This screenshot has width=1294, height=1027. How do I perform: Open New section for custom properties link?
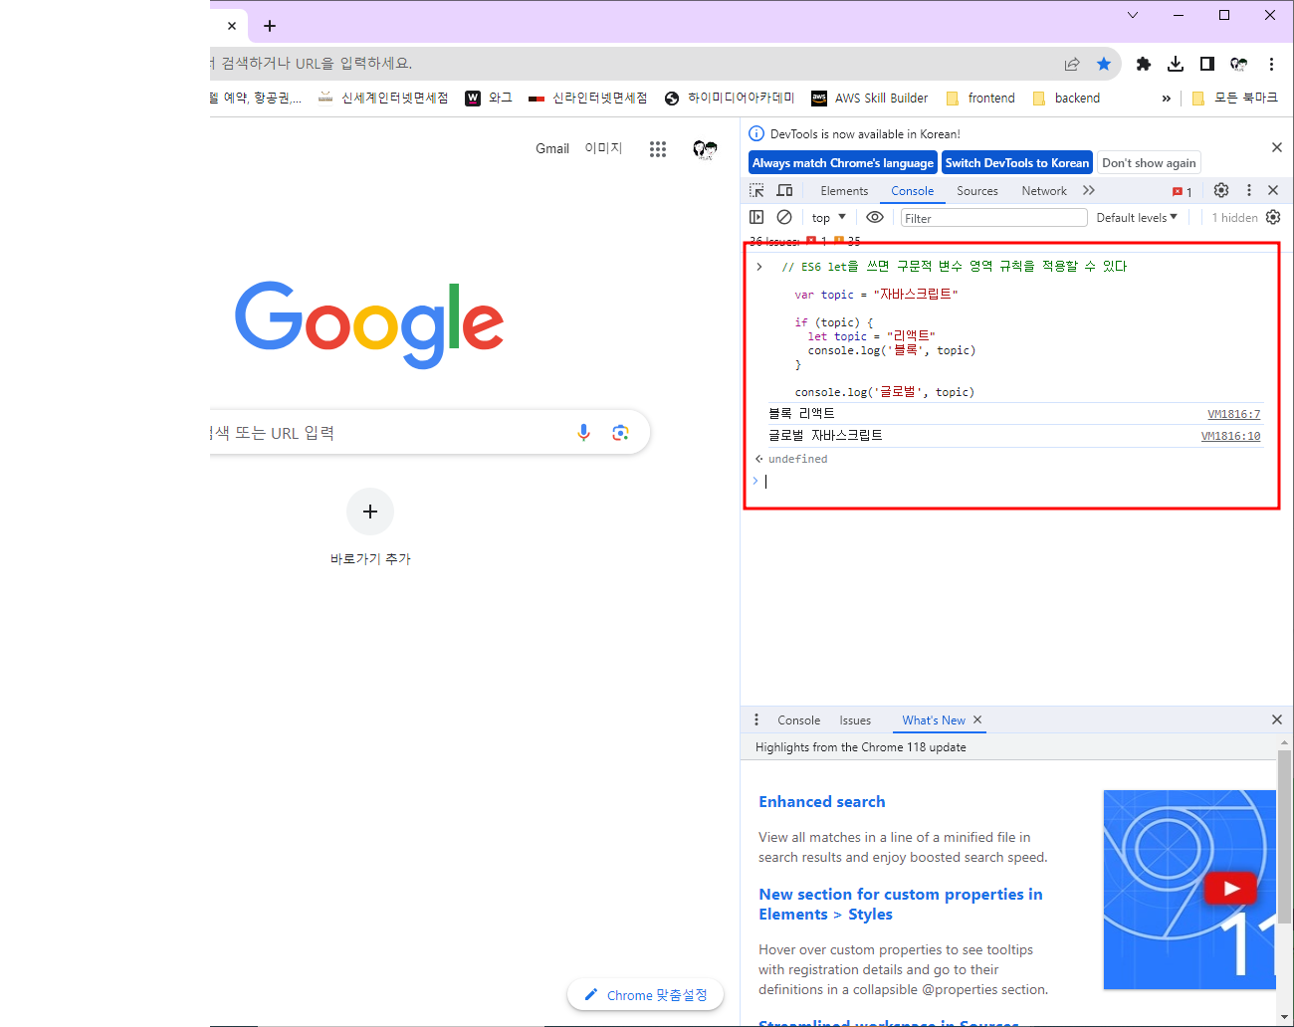(901, 905)
